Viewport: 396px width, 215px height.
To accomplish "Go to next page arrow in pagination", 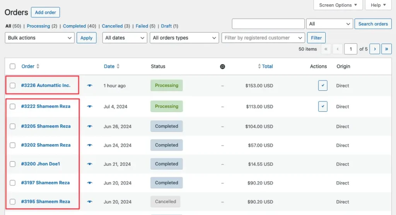I will [x=374, y=49].
